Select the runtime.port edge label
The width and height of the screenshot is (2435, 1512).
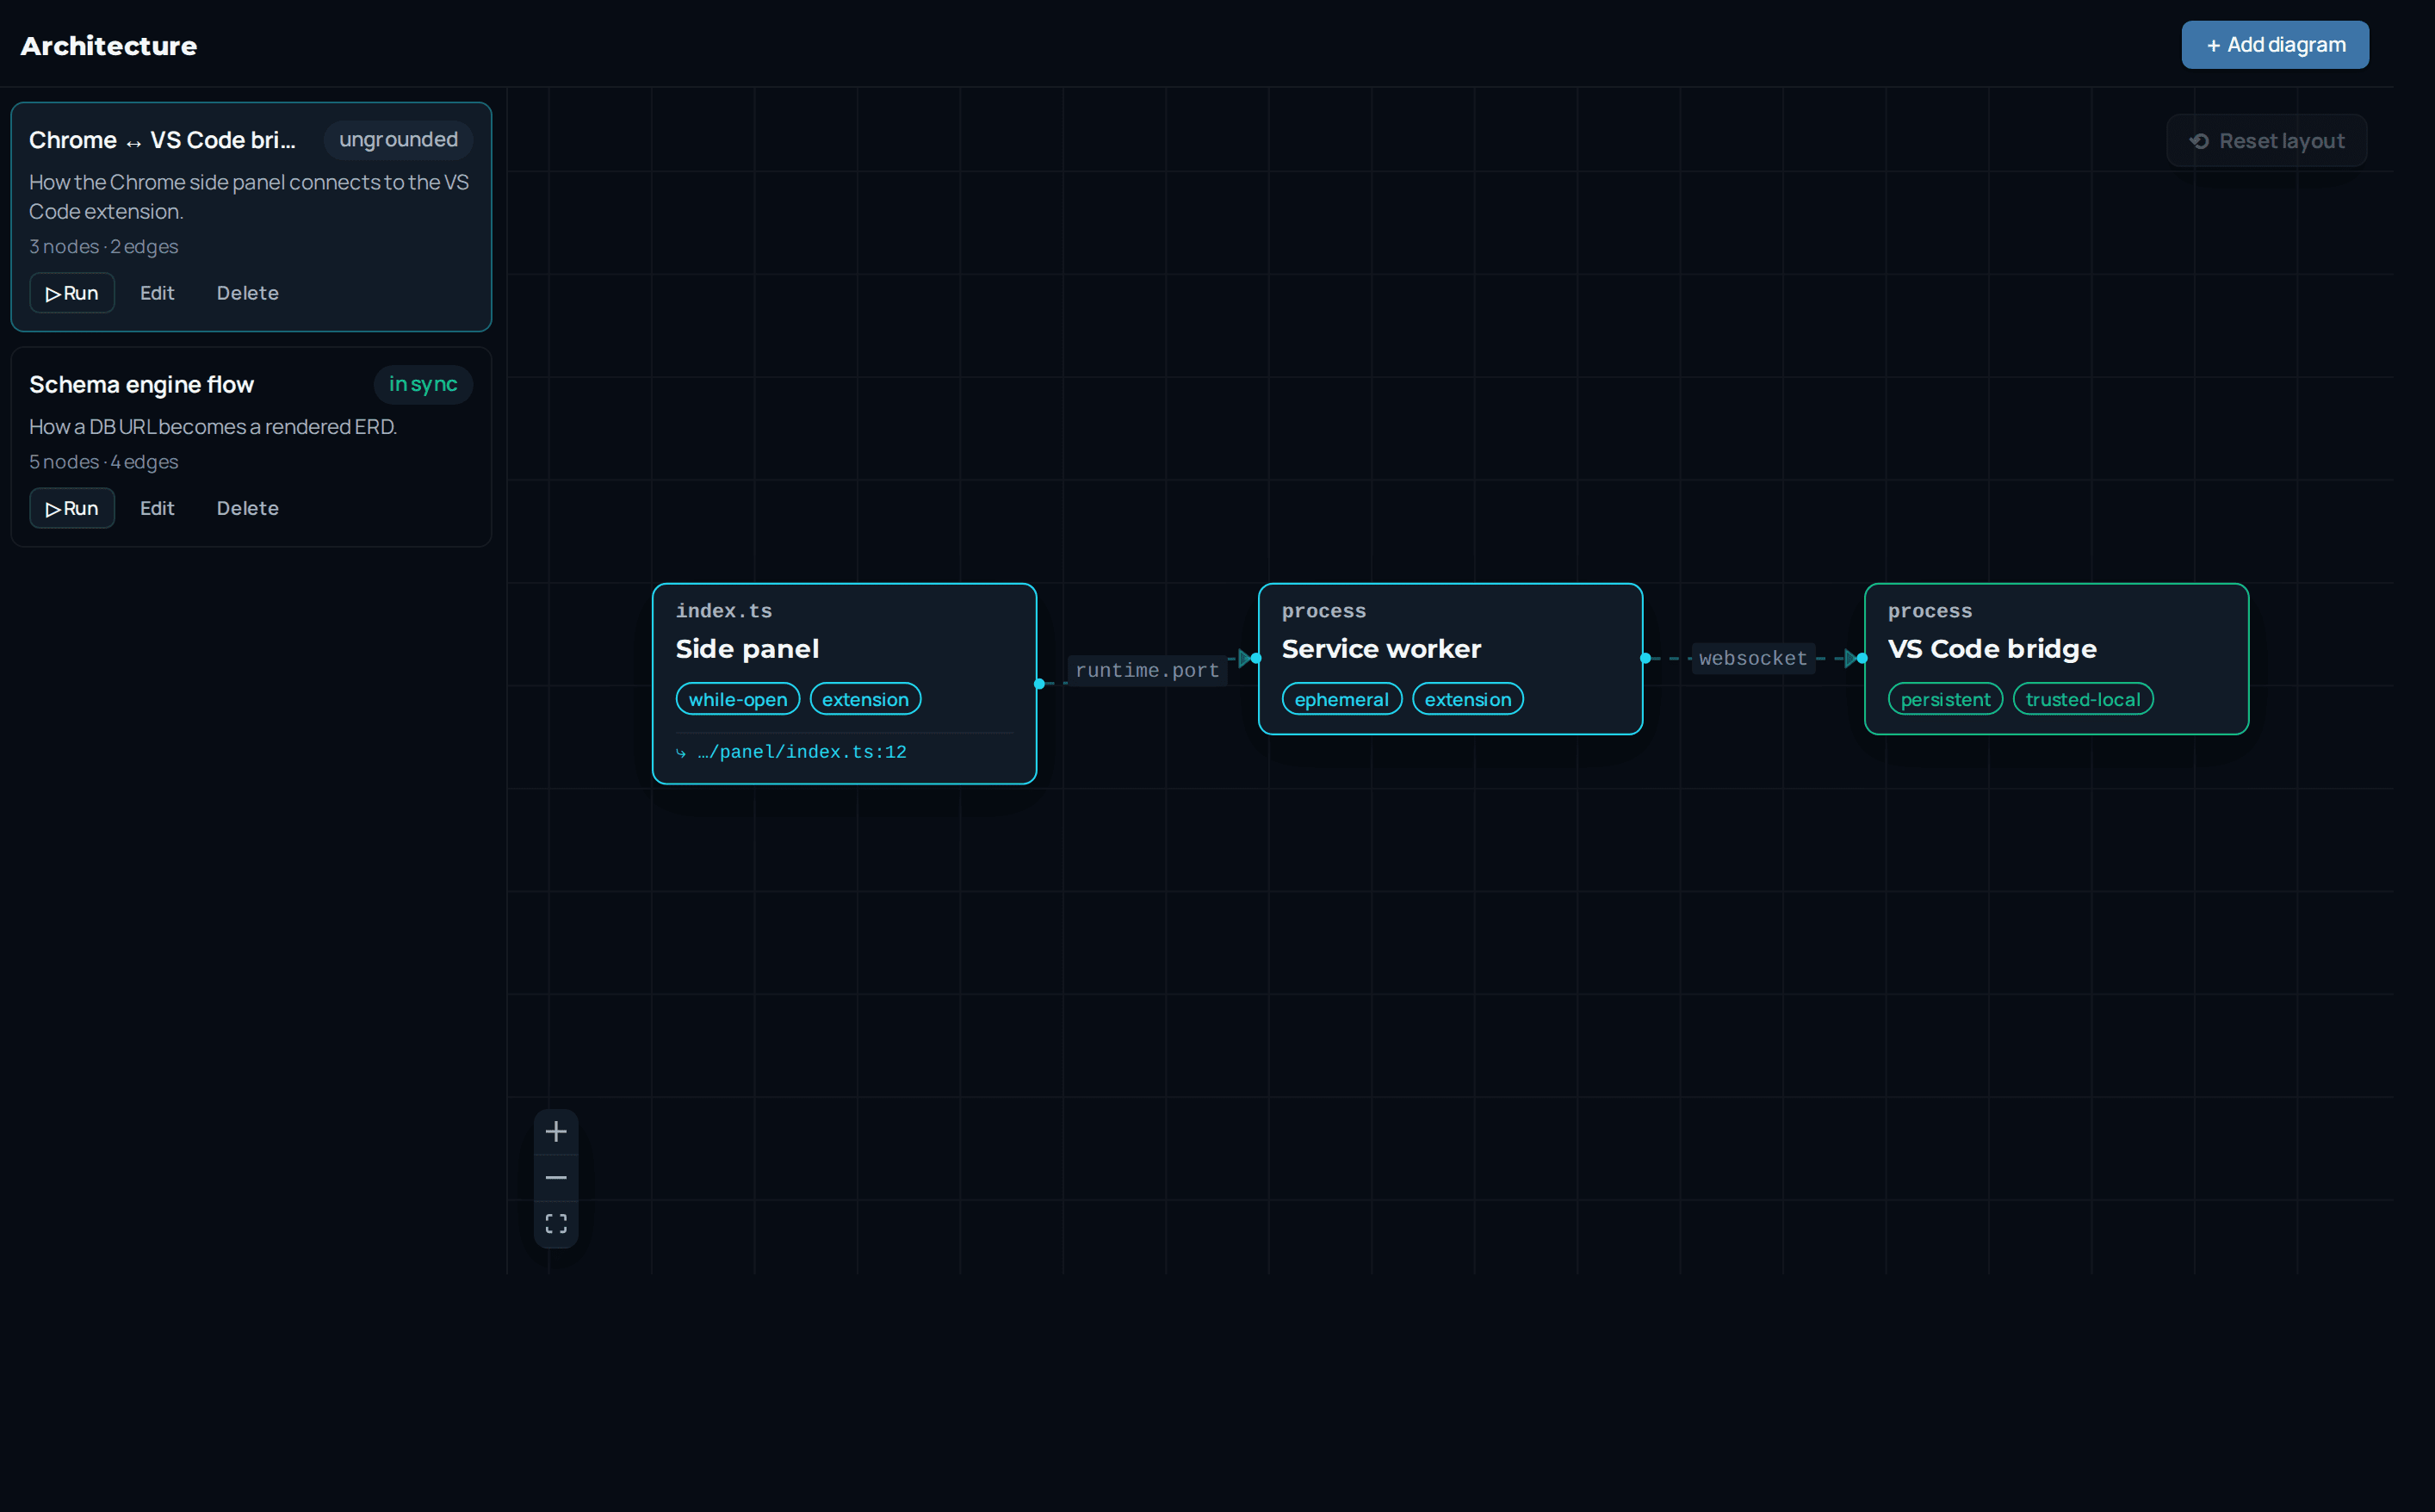pyautogui.click(x=1147, y=671)
